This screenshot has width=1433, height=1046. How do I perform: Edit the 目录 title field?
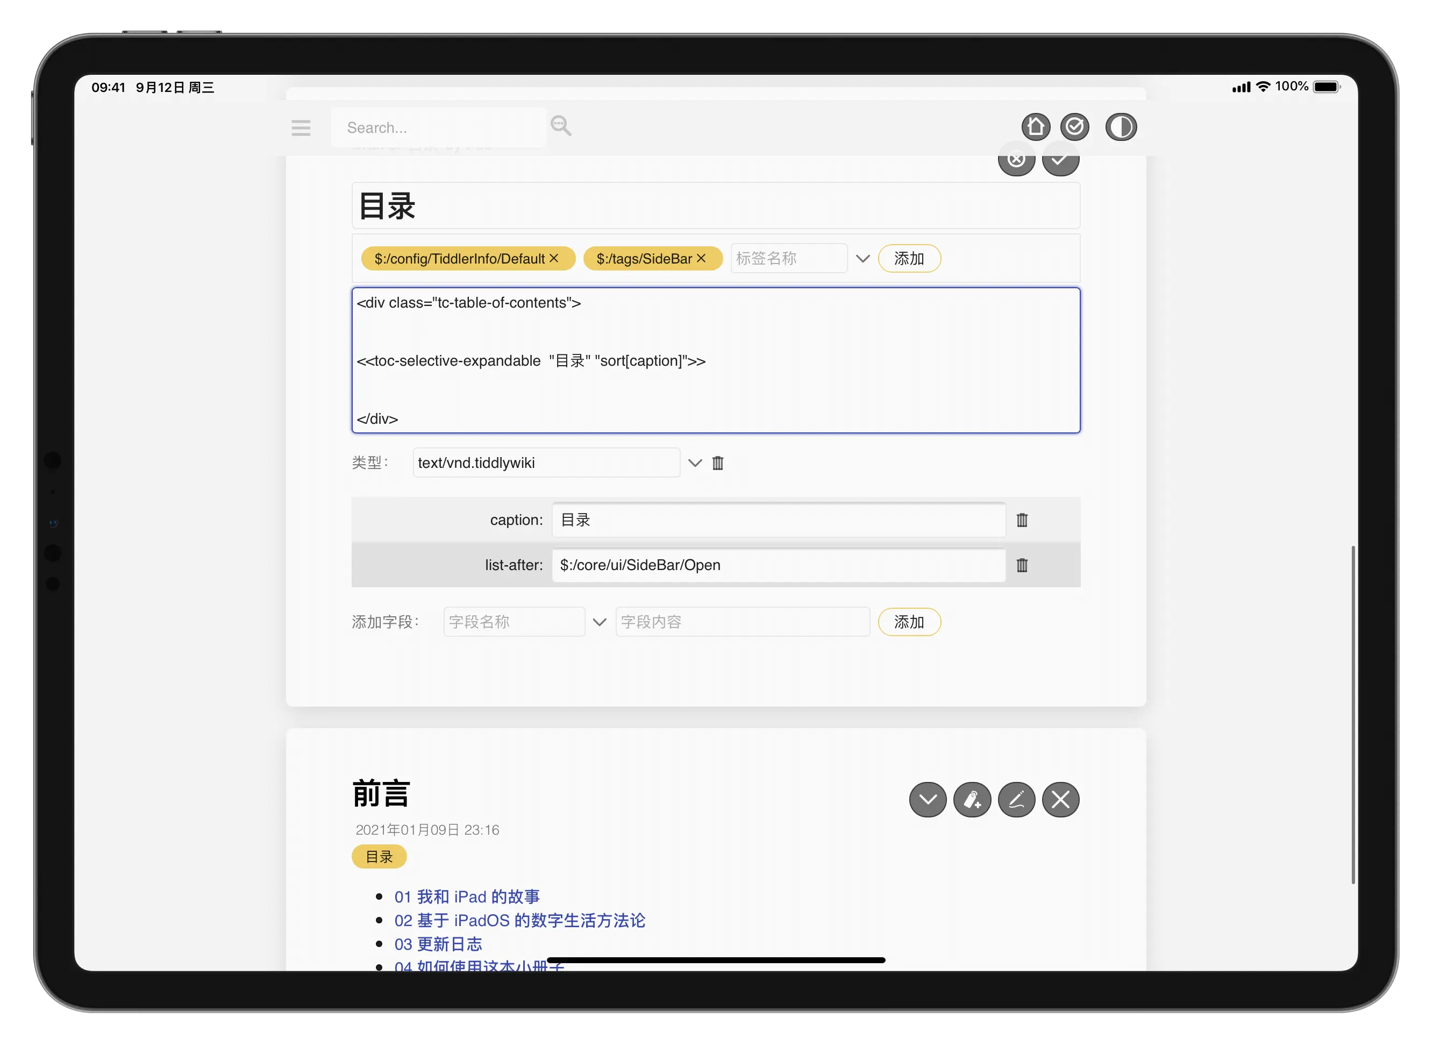716,206
